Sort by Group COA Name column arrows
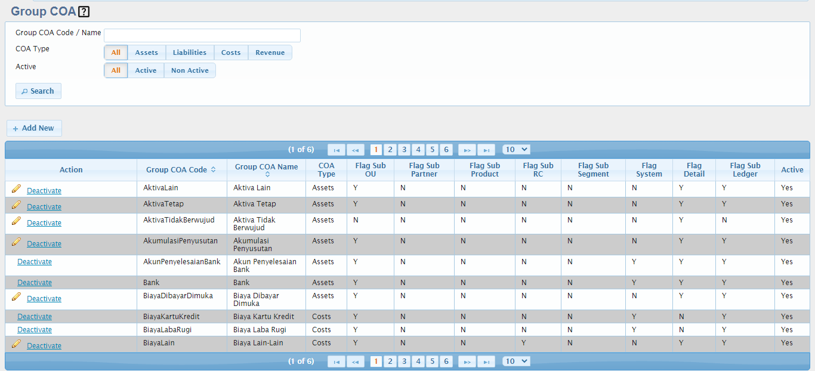 [x=267, y=174]
